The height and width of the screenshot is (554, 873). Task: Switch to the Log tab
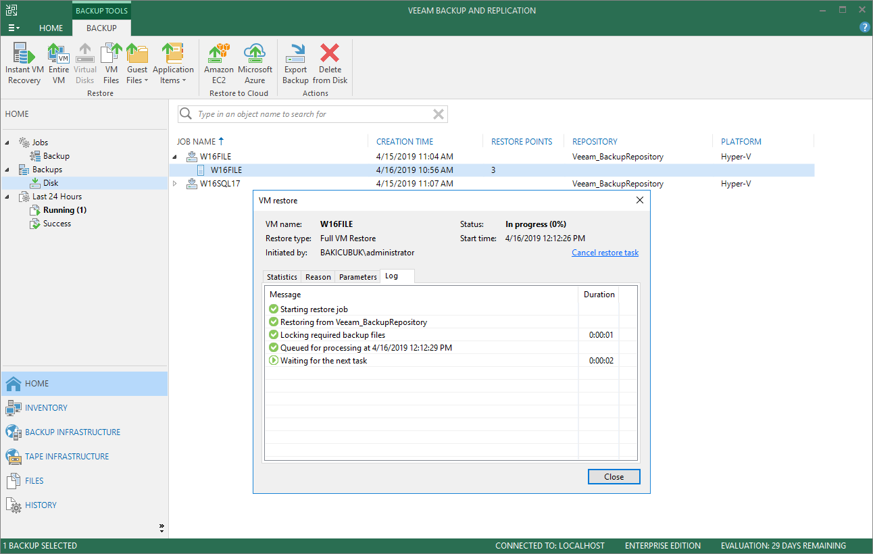tap(397, 276)
